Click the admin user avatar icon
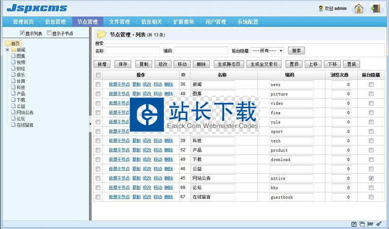 click(x=320, y=9)
